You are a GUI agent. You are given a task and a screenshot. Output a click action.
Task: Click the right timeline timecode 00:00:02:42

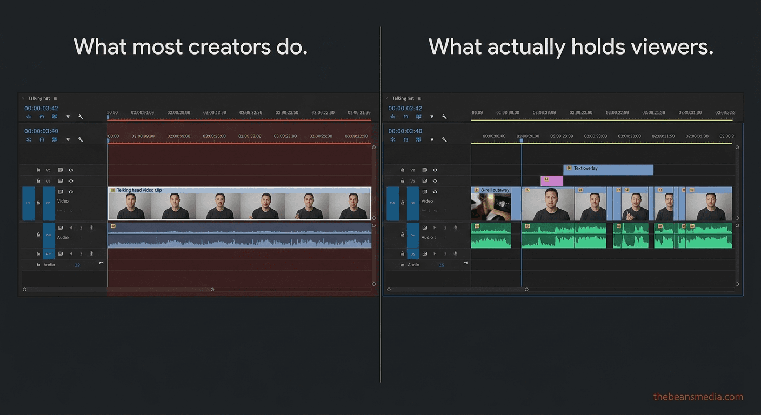coord(405,108)
